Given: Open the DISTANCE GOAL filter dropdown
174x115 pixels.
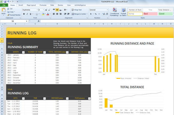Looking at the screenshot, I should tap(89, 52).
